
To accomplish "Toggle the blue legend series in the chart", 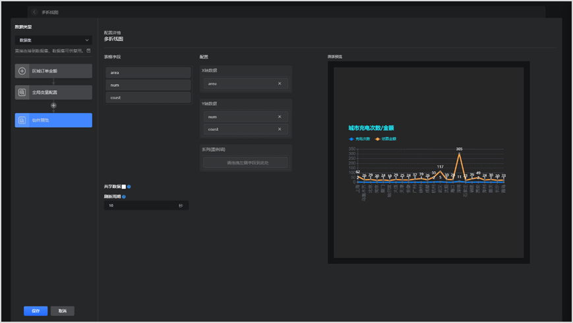I will click(x=359, y=139).
